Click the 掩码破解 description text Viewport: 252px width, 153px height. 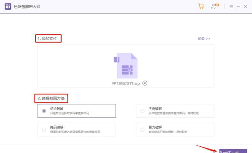(75, 132)
